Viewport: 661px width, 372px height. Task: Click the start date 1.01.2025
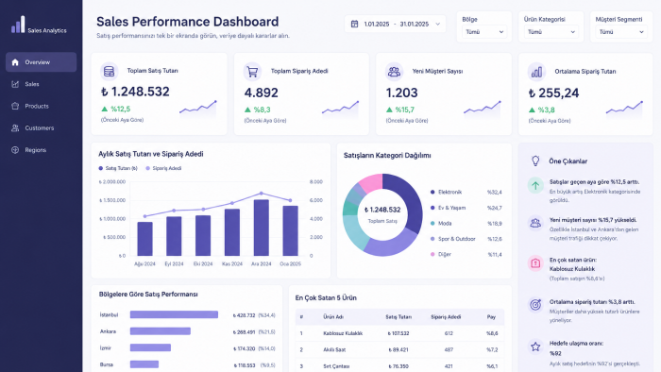377,24
